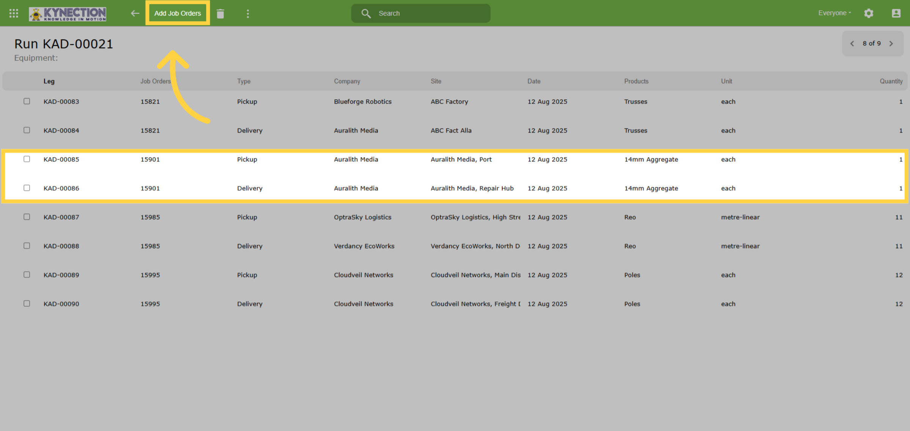Sort by the Quantity column header

point(891,81)
